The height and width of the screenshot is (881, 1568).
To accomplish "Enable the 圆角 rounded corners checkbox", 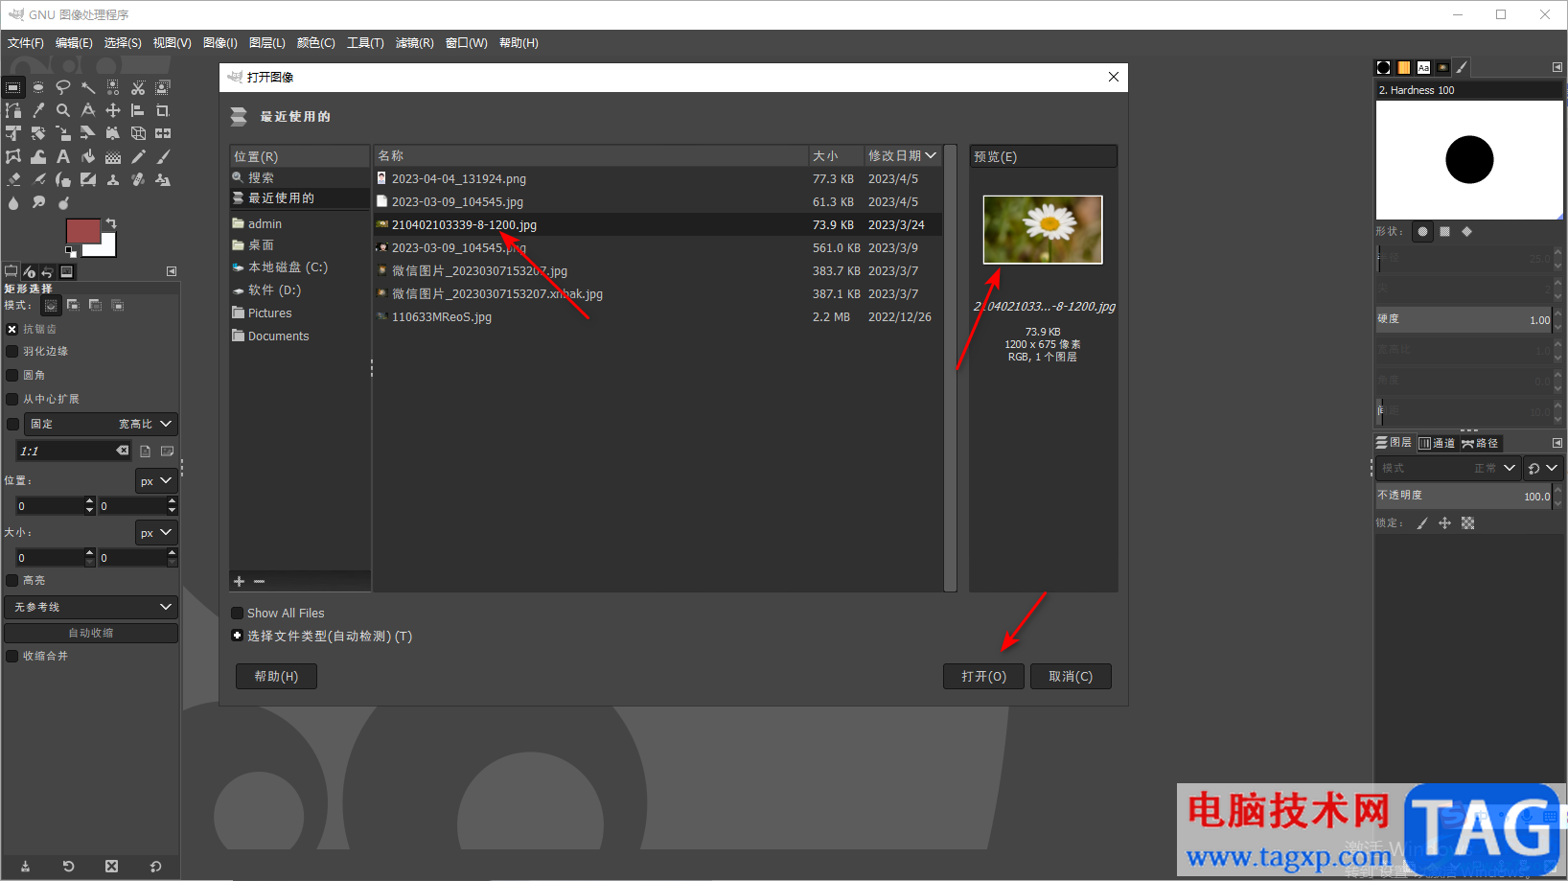I will pyautogui.click(x=12, y=375).
